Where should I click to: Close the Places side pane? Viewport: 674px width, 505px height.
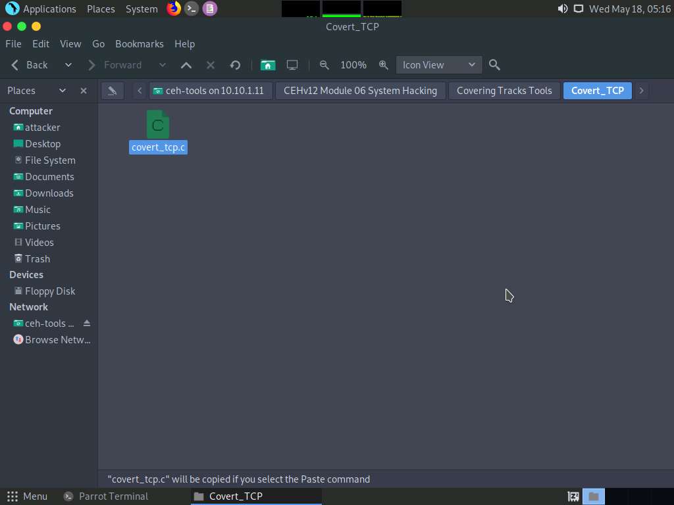84,91
